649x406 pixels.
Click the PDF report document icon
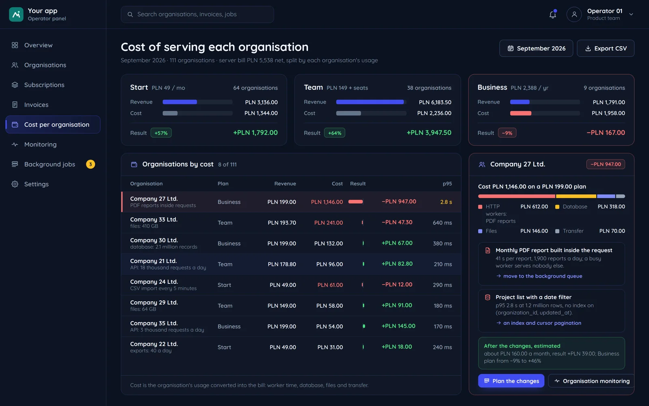(x=488, y=251)
